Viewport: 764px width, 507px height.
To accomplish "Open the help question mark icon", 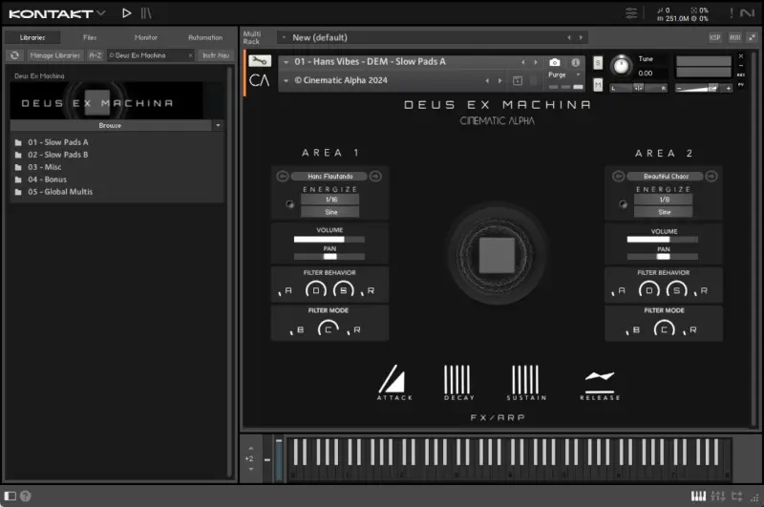I will tap(26, 496).
